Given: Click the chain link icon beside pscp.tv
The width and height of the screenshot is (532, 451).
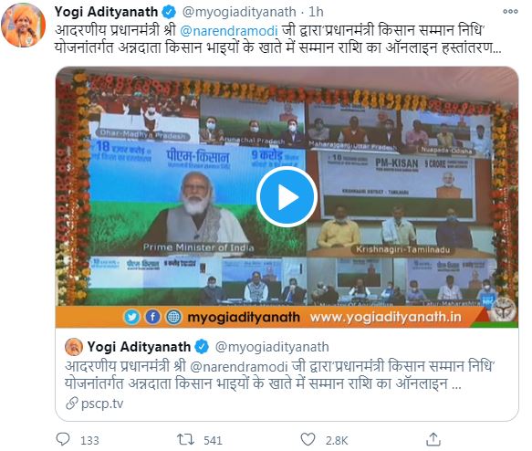Looking at the screenshot, I should coord(72,404).
